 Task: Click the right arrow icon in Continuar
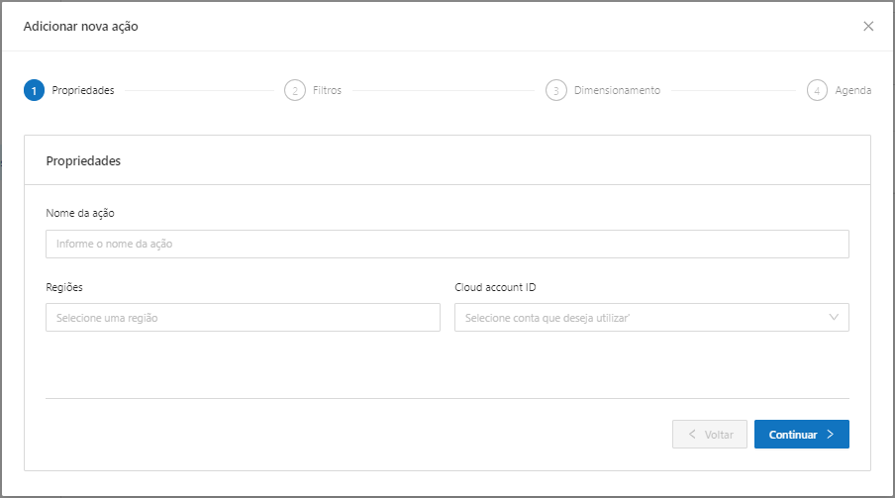(831, 435)
